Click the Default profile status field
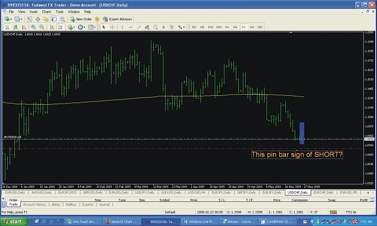The height and width of the screenshot is (226, 377). click(x=169, y=212)
